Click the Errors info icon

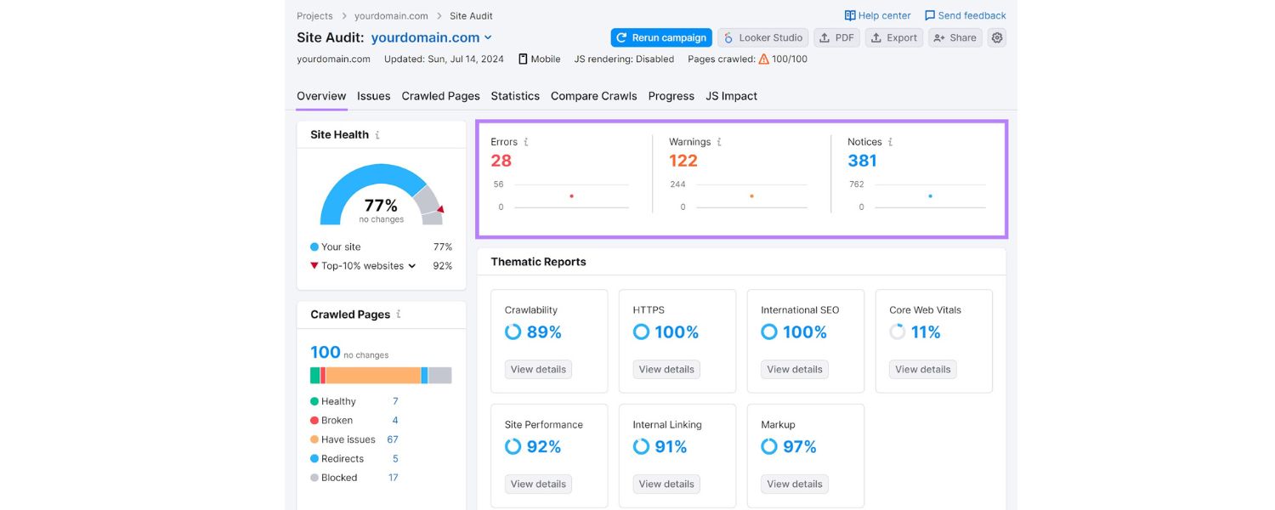526,142
